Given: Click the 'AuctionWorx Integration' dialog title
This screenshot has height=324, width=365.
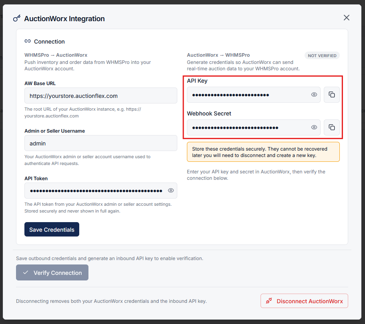Looking at the screenshot, I should tap(64, 19).
